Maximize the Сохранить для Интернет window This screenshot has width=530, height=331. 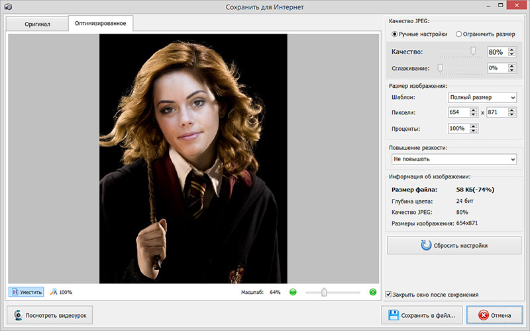point(501,5)
